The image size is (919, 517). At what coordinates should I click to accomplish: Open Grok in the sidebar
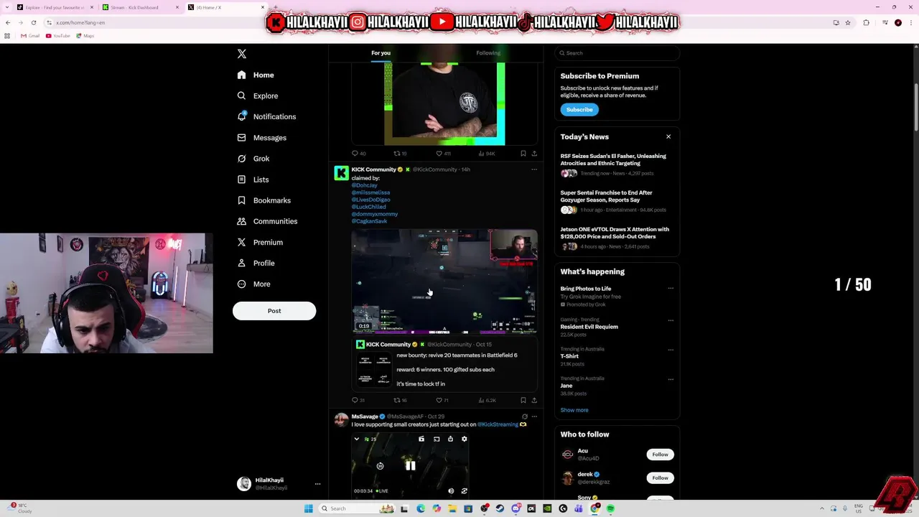tap(253, 159)
